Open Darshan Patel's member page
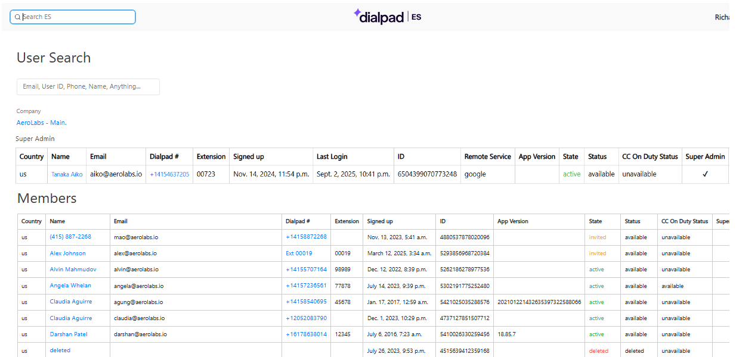Viewport: 736px width, 357px height. click(x=69, y=334)
